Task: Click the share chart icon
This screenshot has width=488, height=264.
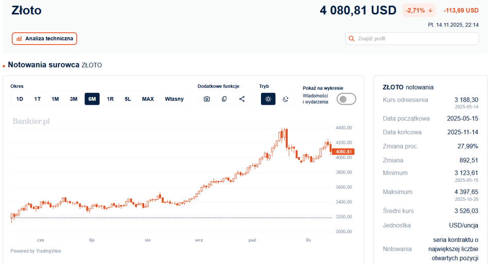Action: [242, 99]
